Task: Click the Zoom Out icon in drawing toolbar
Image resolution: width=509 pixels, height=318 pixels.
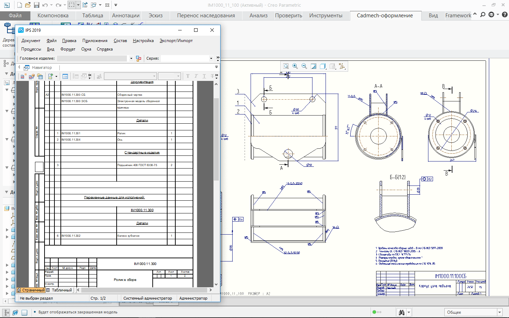Action: (x=304, y=66)
